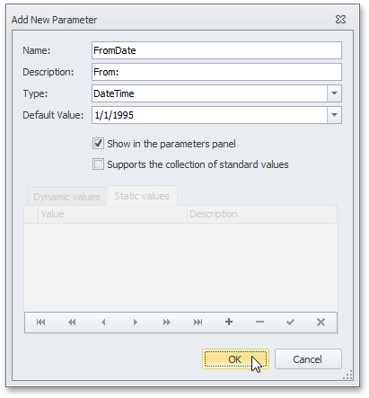Click the next page navigator icon

(x=167, y=323)
